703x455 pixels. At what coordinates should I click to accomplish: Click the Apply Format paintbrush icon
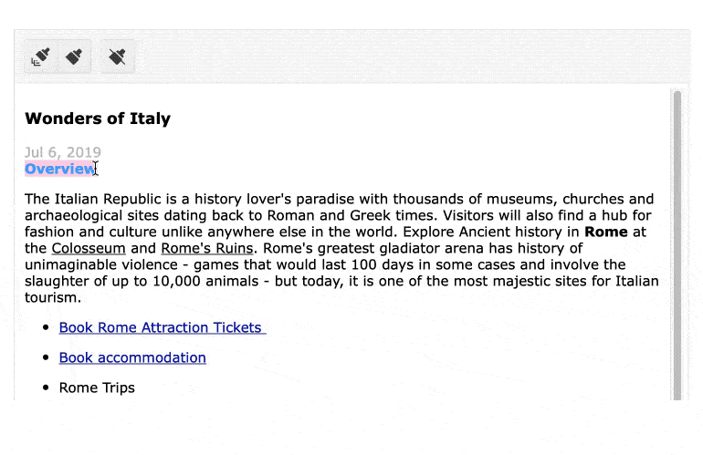tap(76, 57)
